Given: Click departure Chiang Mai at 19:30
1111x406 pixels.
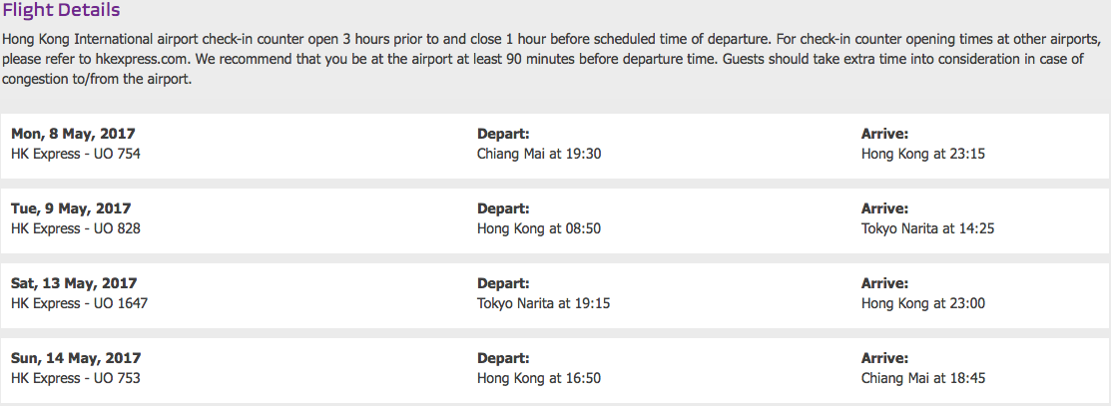Looking at the screenshot, I should [x=538, y=154].
